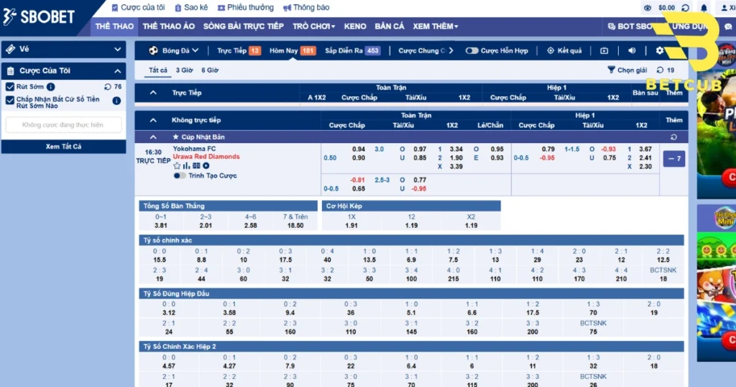The width and height of the screenshot is (736, 387).
Task: Refresh my bets counter 76
Action: 108,87
